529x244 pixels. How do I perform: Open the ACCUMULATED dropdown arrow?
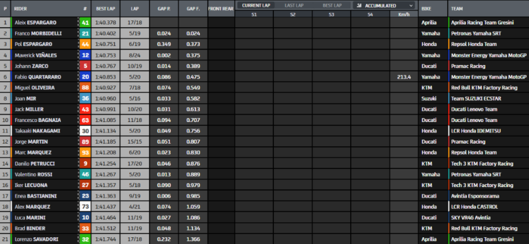point(411,6)
